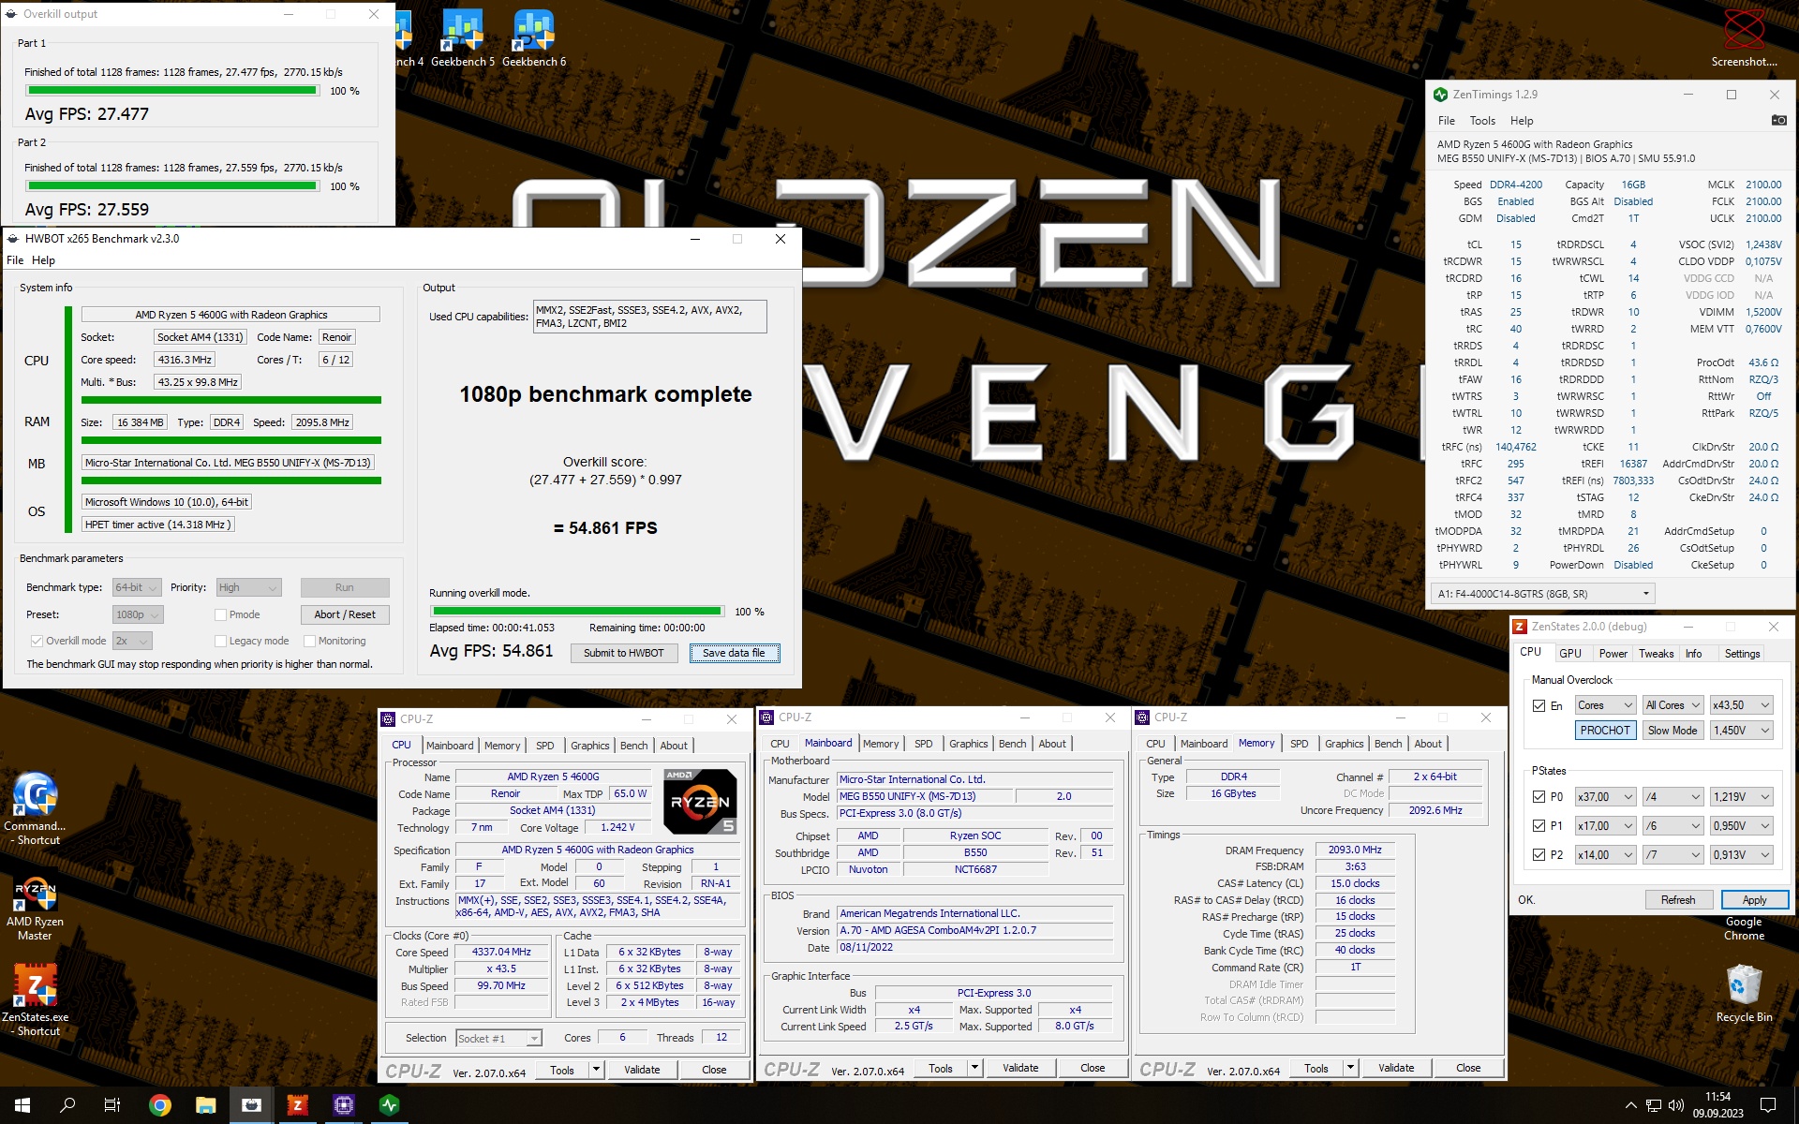Image resolution: width=1799 pixels, height=1124 pixels.
Task: Open SPD tab in CPU-Z Mainboard window
Action: click(x=923, y=744)
